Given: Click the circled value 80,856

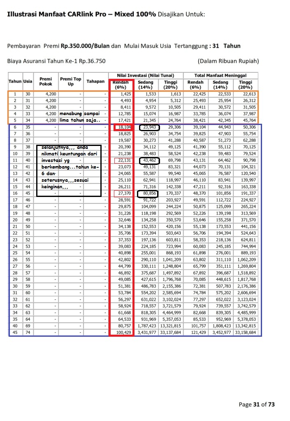Looking at the screenshot, I should (149, 193).
